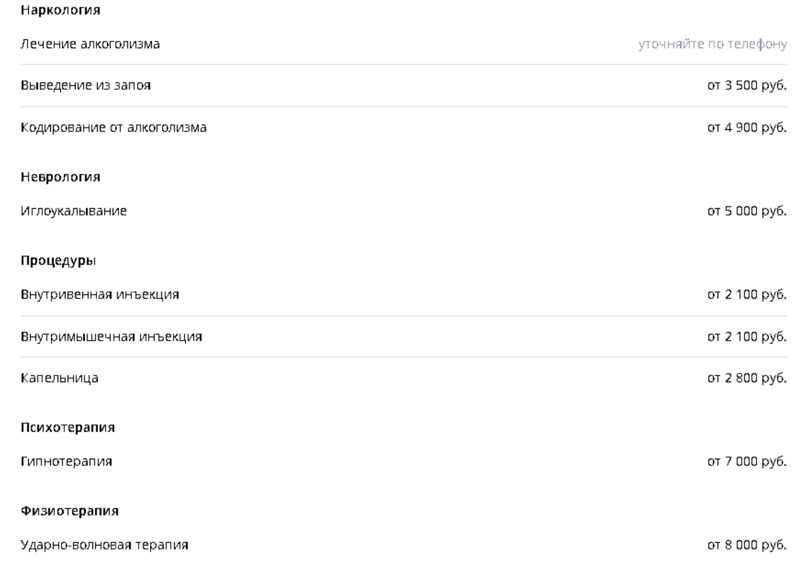Choose the Внутримышечная инъекция service
Viewport: 802px width, 569px height.
pyautogui.click(x=112, y=337)
